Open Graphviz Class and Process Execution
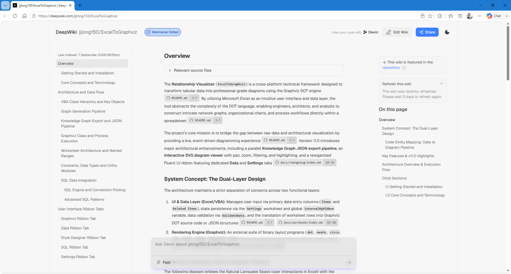The width and height of the screenshot is (511, 274). click(85, 138)
